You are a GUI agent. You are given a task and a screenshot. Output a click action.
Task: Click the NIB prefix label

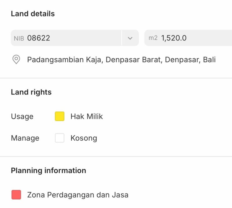click(x=19, y=38)
